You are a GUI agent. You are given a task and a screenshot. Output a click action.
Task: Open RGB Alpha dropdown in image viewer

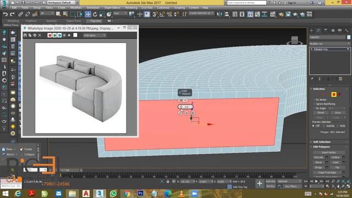(94, 35)
